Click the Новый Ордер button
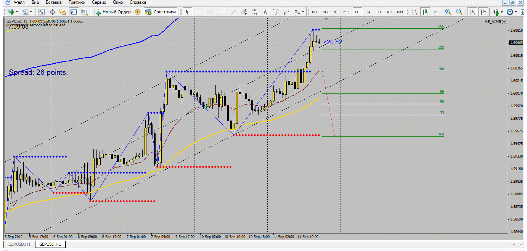This screenshot has height=251, width=527. (113, 12)
